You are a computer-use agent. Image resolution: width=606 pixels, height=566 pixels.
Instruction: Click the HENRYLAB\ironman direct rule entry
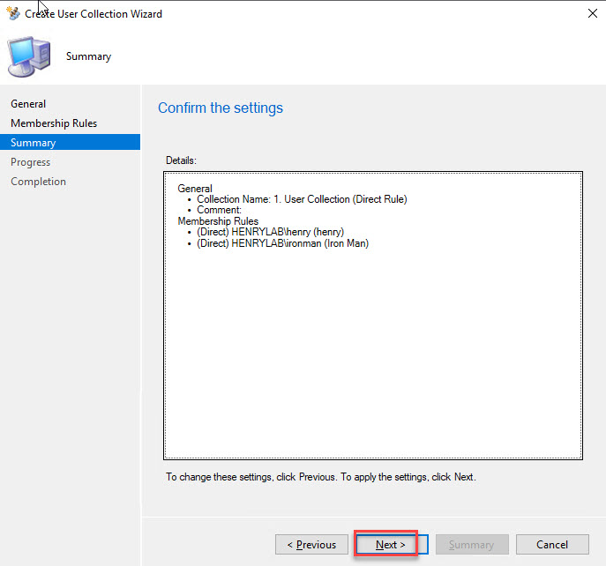coord(282,243)
